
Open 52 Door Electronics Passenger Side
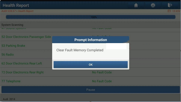click(26, 37)
